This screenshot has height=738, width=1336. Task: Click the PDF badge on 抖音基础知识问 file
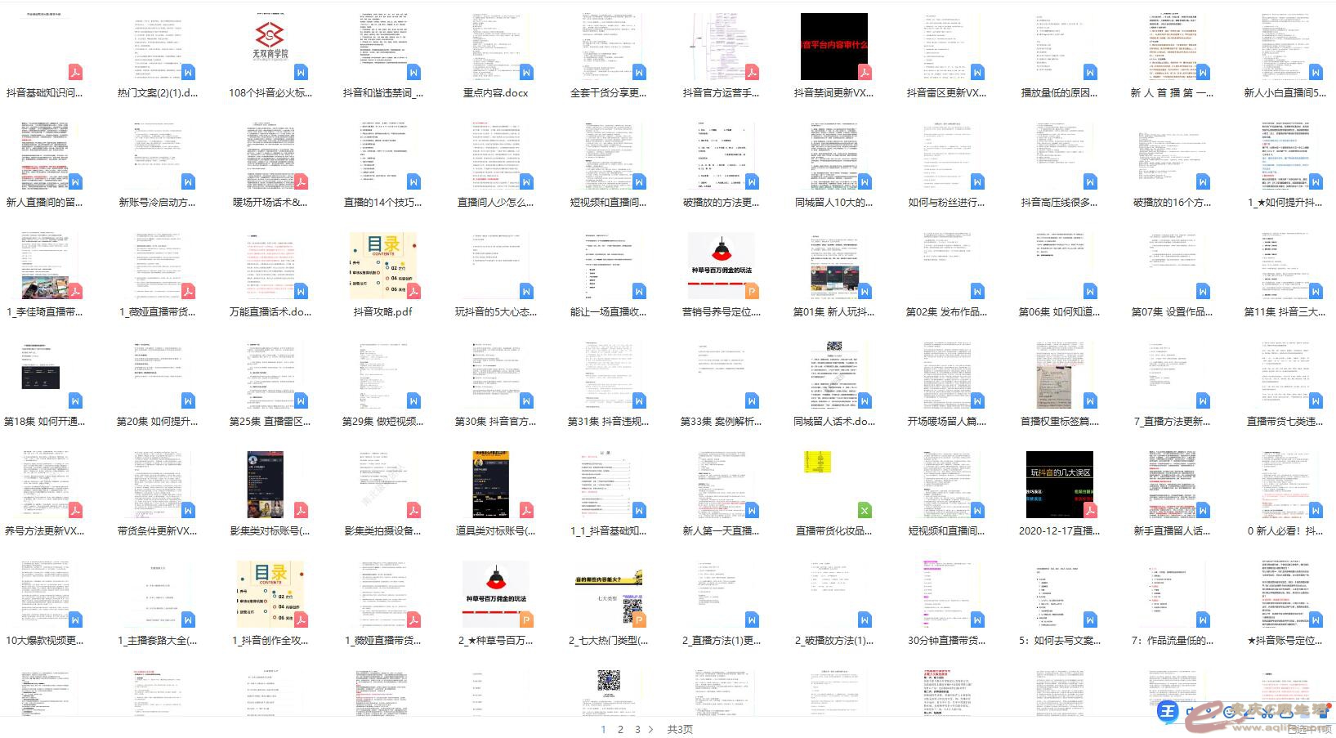pyautogui.click(x=75, y=72)
